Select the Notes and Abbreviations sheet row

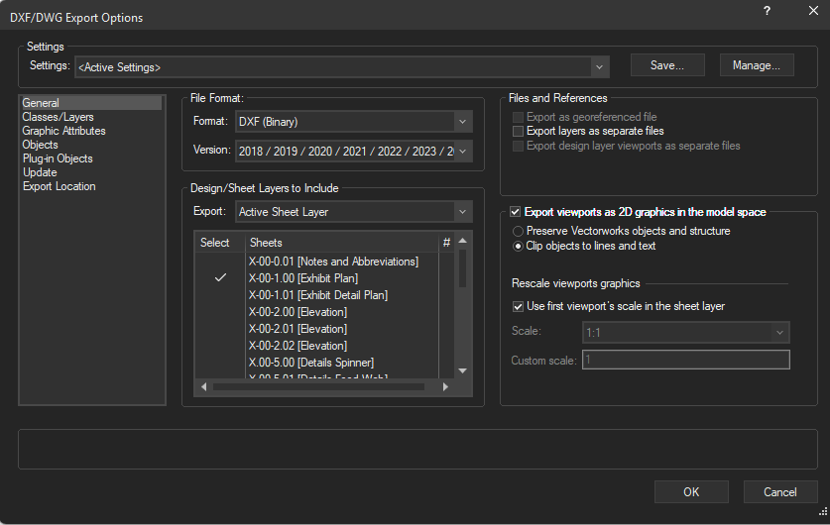tap(332, 262)
